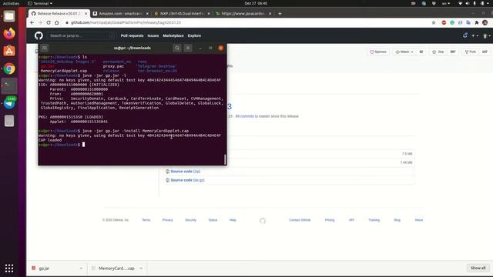Switch to the NXP J3H145 Dual Interface tab

pyautogui.click(x=182, y=14)
